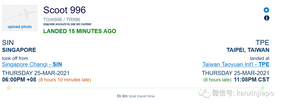
Task: Click the "LANDED 15 MINUTES AGO" status
Action: [x=80, y=31]
